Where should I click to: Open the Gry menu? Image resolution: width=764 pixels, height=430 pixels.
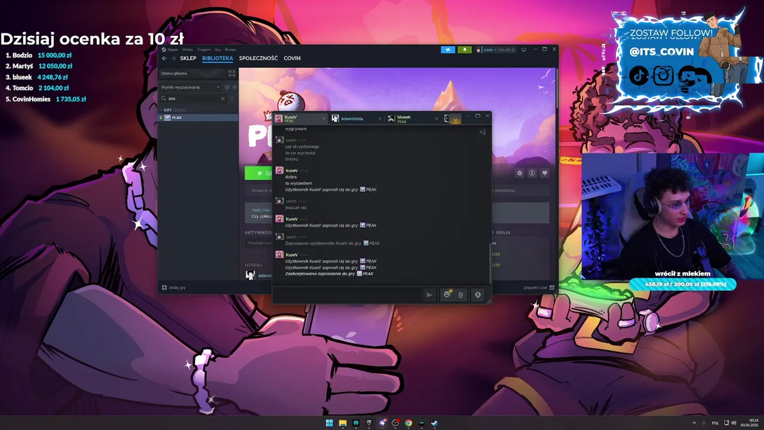click(x=218, y=50)
